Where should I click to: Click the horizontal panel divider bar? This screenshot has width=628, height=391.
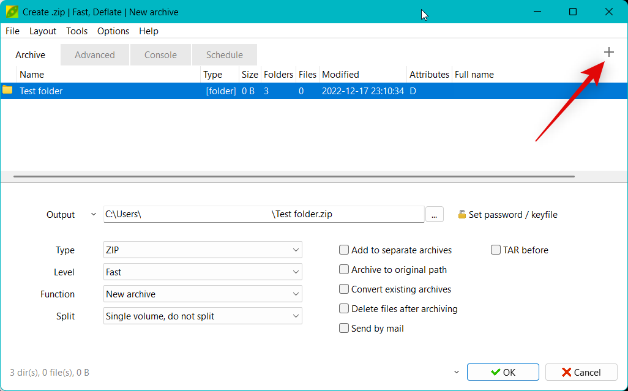click(294, 177)
